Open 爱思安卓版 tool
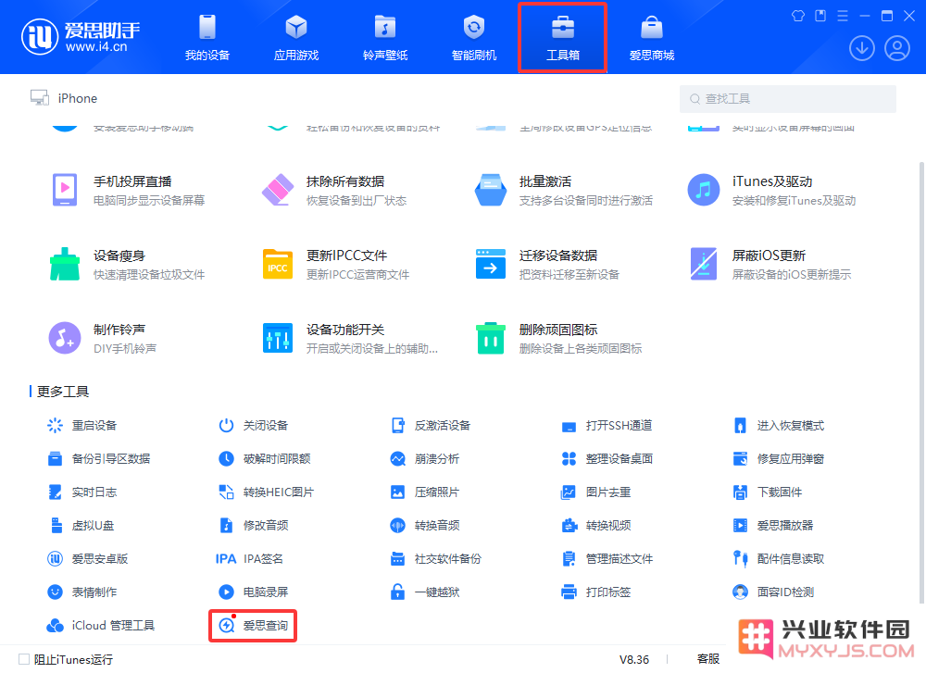This screenshot has width=926, height=673. 87,558
